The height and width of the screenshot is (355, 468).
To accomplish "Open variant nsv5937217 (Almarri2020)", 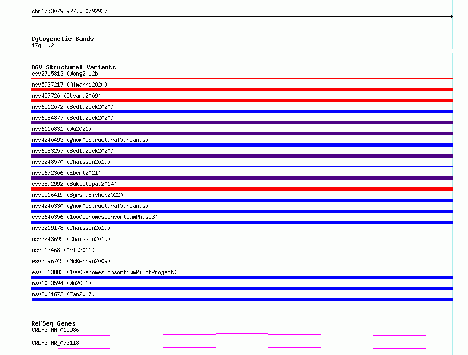I will (69, 85).
